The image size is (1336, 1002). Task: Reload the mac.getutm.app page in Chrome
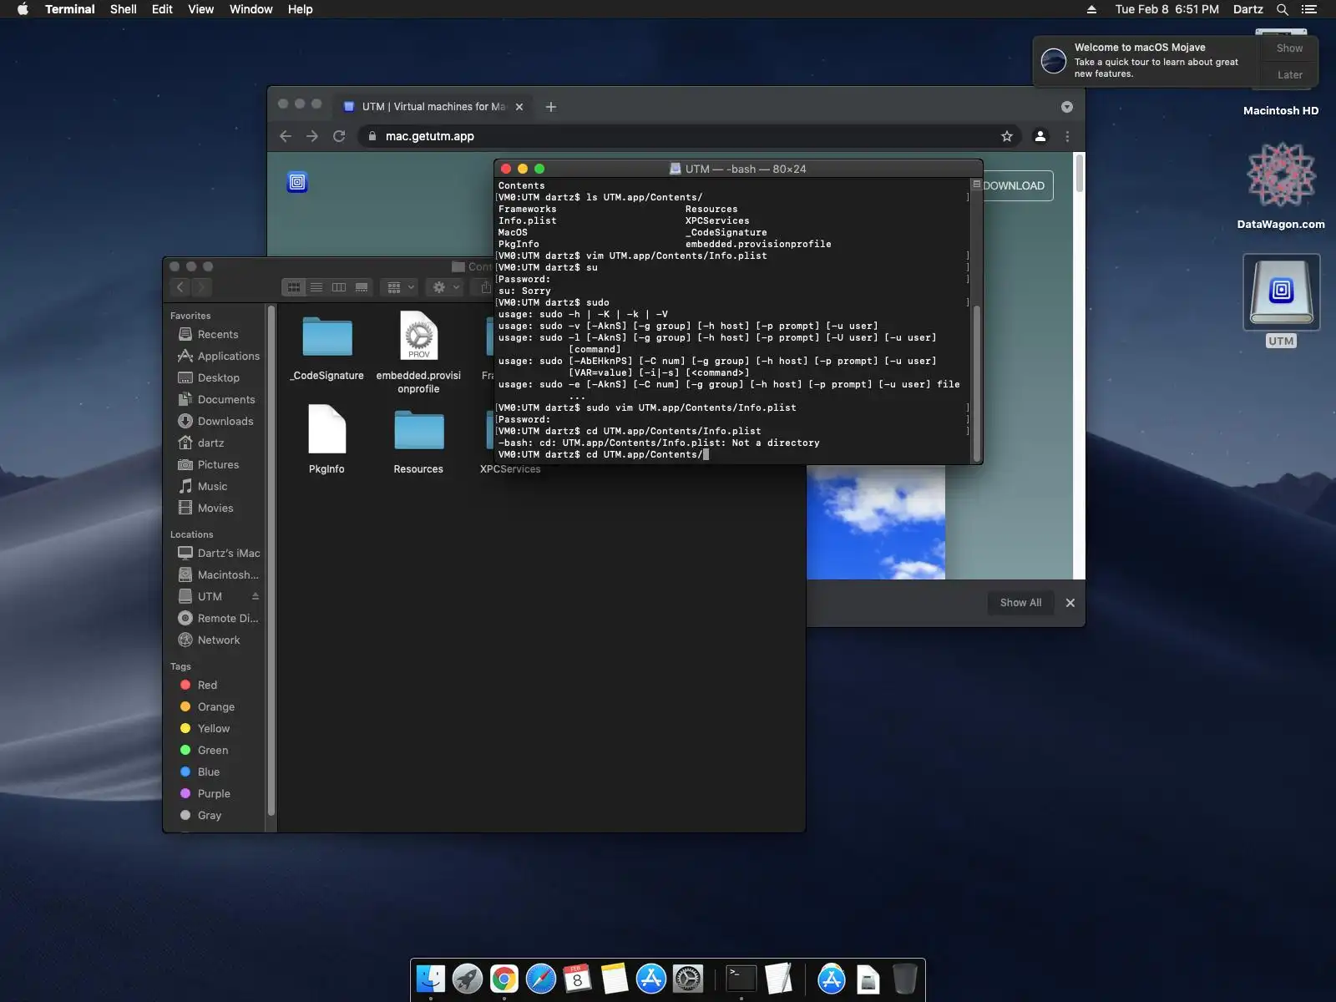[x=339, y=136]
